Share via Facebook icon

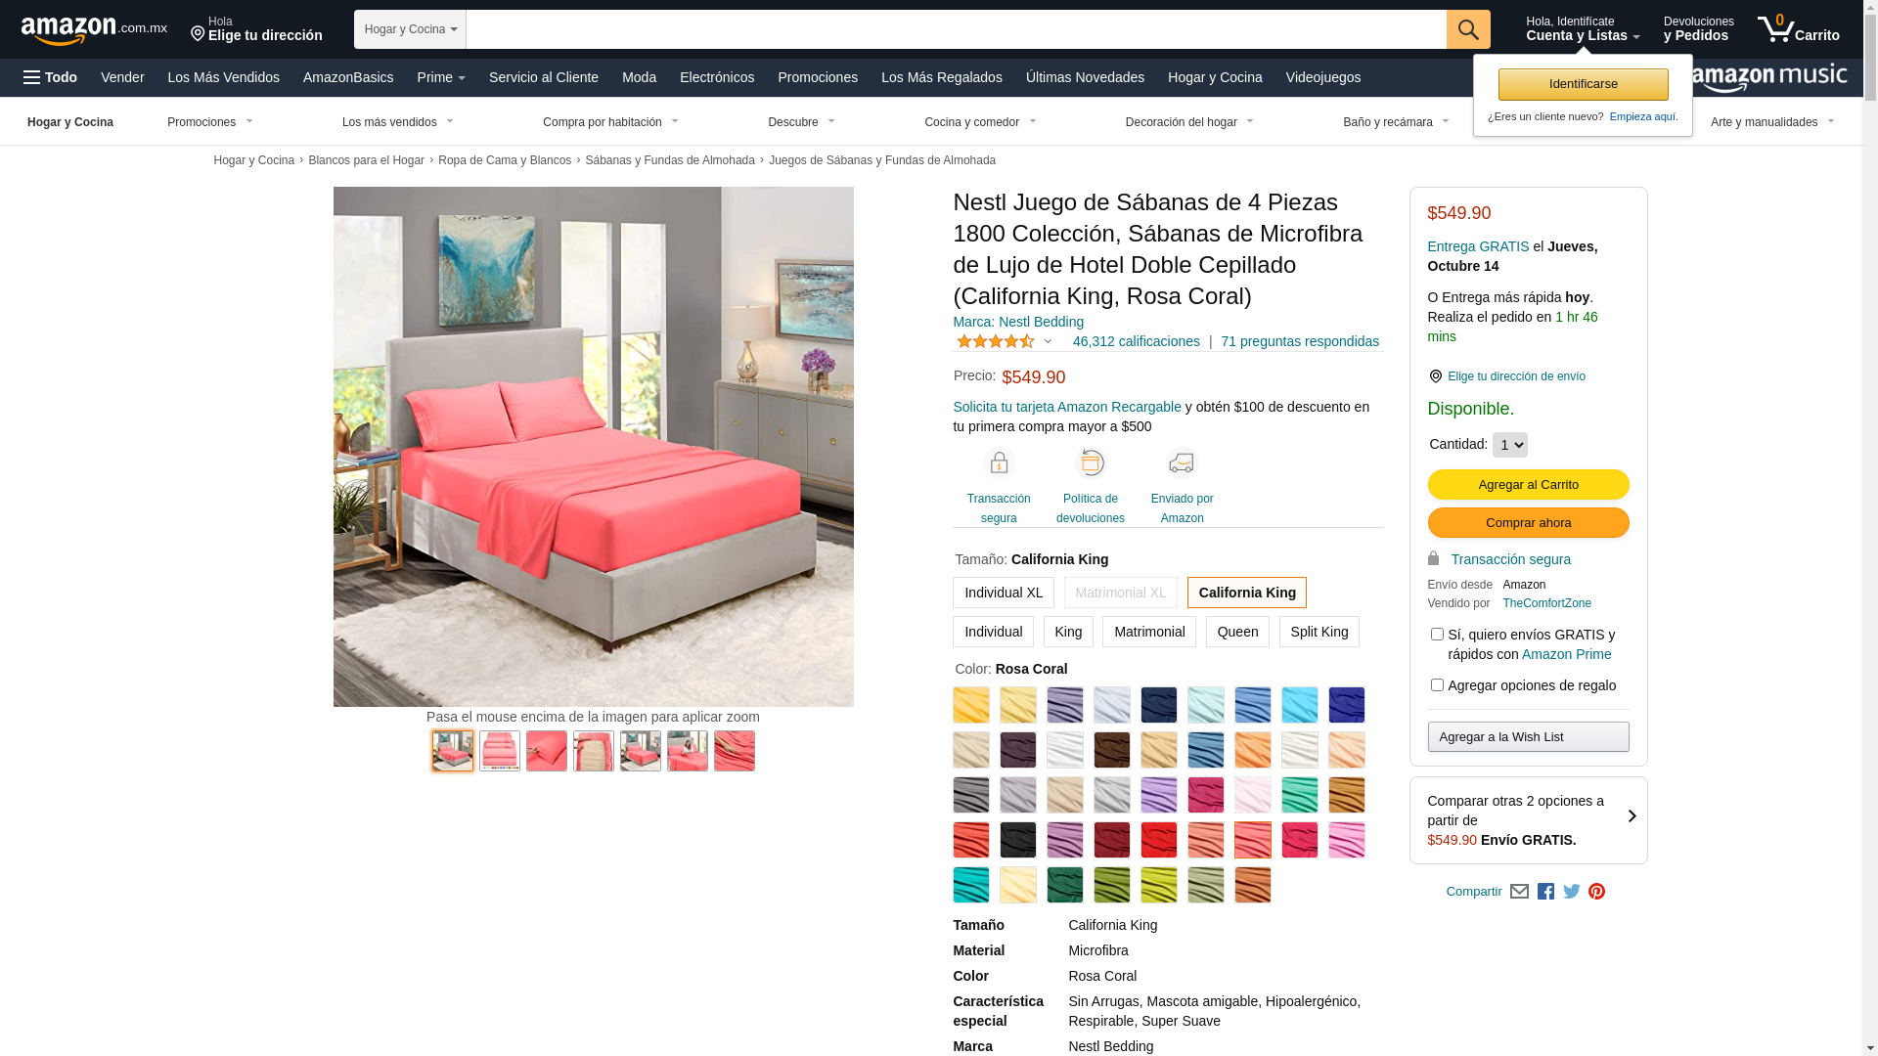coord(1545,892)
